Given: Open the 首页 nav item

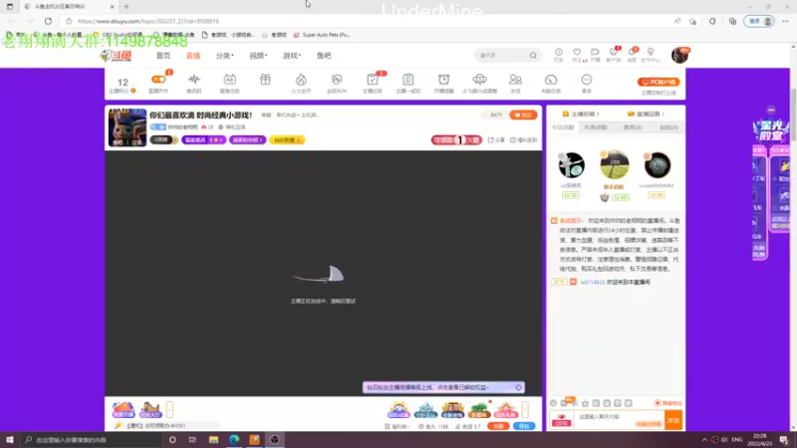Looking at the screenshot, I should pyautogui.click(x=163, y=56).
